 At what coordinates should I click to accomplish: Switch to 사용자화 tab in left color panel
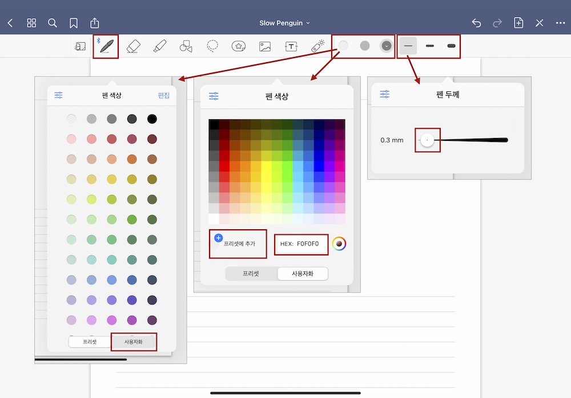click(134, 342)
